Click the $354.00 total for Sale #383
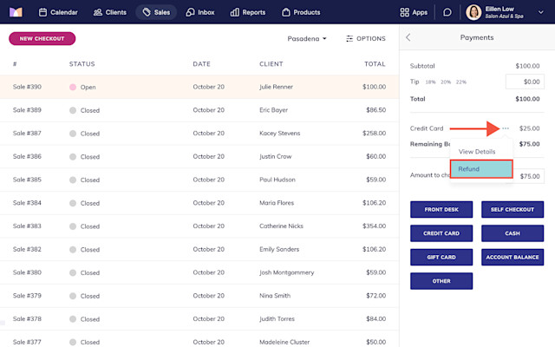555x347 pixels. pos(374,226)
